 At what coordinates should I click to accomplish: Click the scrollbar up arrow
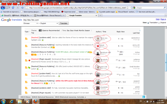166,28
